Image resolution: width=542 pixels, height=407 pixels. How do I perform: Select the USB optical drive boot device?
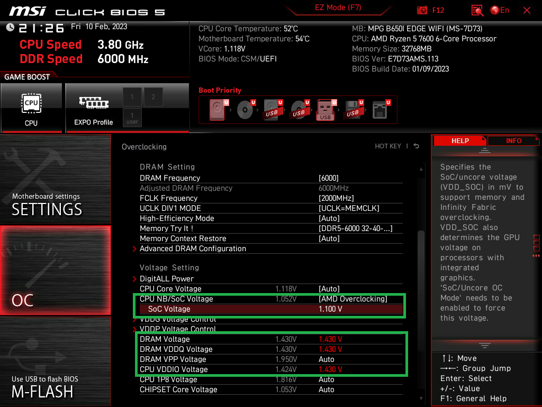[x=300, y=110]
